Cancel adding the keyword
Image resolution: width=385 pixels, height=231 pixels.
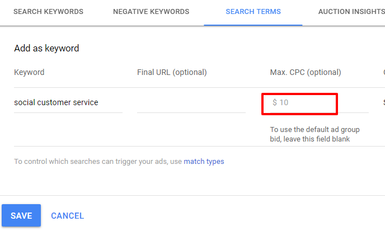(67, 216)
